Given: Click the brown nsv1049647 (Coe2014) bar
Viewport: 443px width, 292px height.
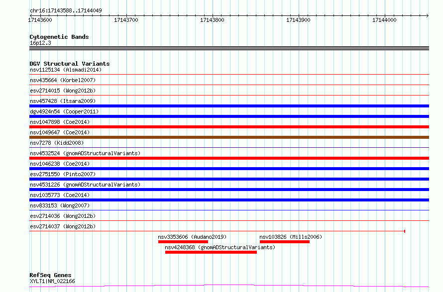Looking at the screenshot, I should (229, 137).
